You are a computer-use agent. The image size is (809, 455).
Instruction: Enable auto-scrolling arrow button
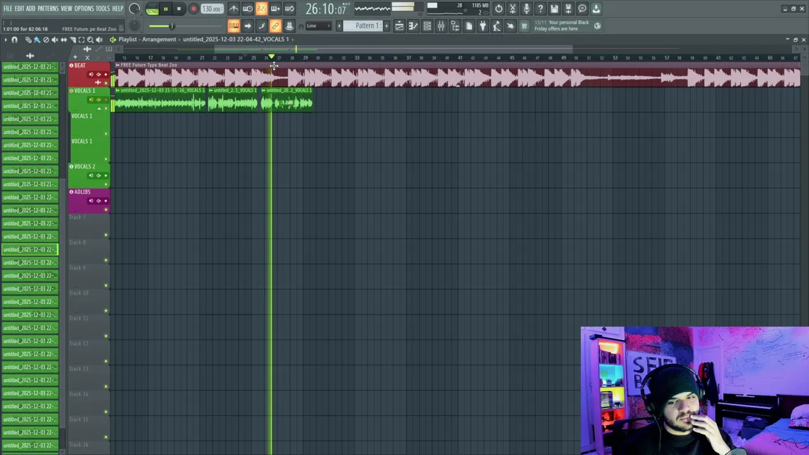coord(248,26)
